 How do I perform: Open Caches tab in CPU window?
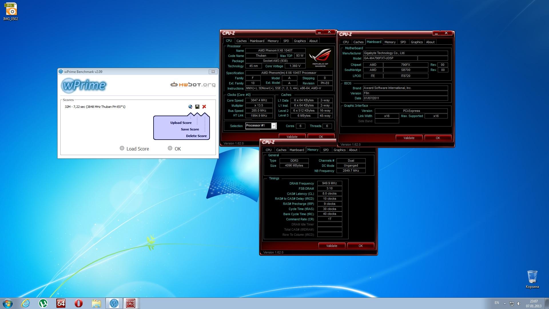pyautogui.click(x=241, y=41)
